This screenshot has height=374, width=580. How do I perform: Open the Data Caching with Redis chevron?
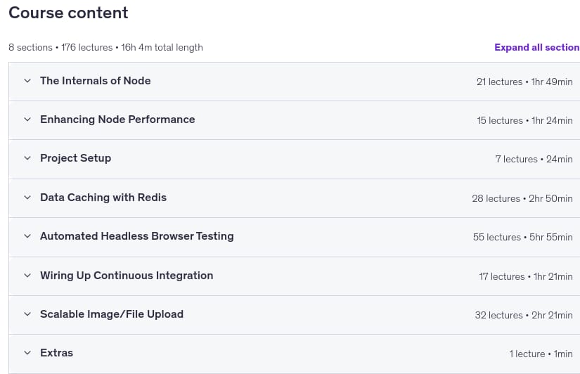tap(27, 197)
